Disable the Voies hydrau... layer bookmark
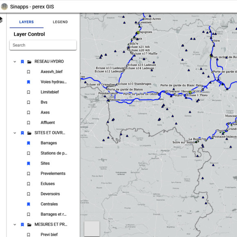 pyautogui.click(x=29, y=82)
